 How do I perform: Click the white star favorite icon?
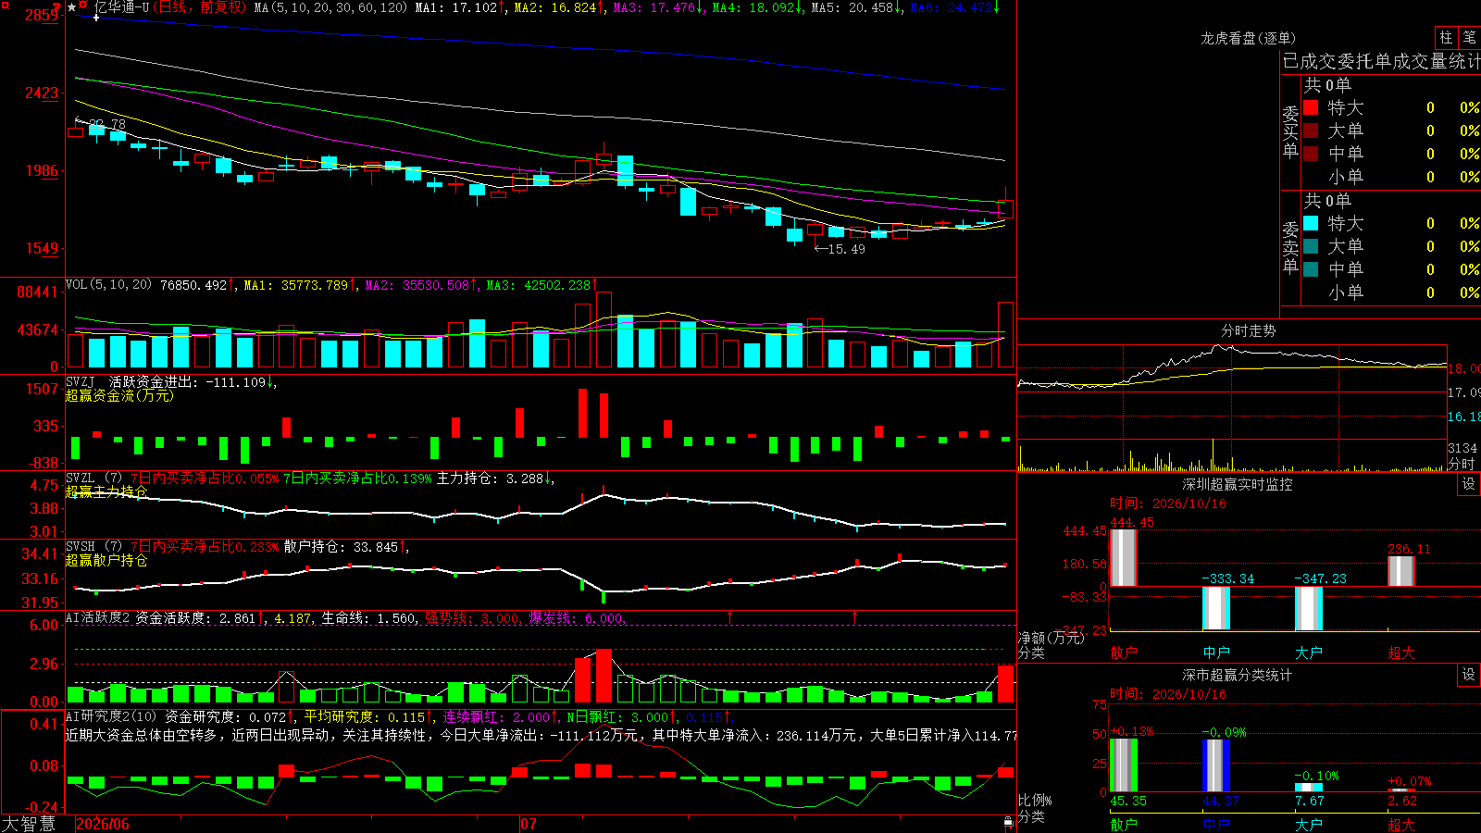tap(72, 7)
